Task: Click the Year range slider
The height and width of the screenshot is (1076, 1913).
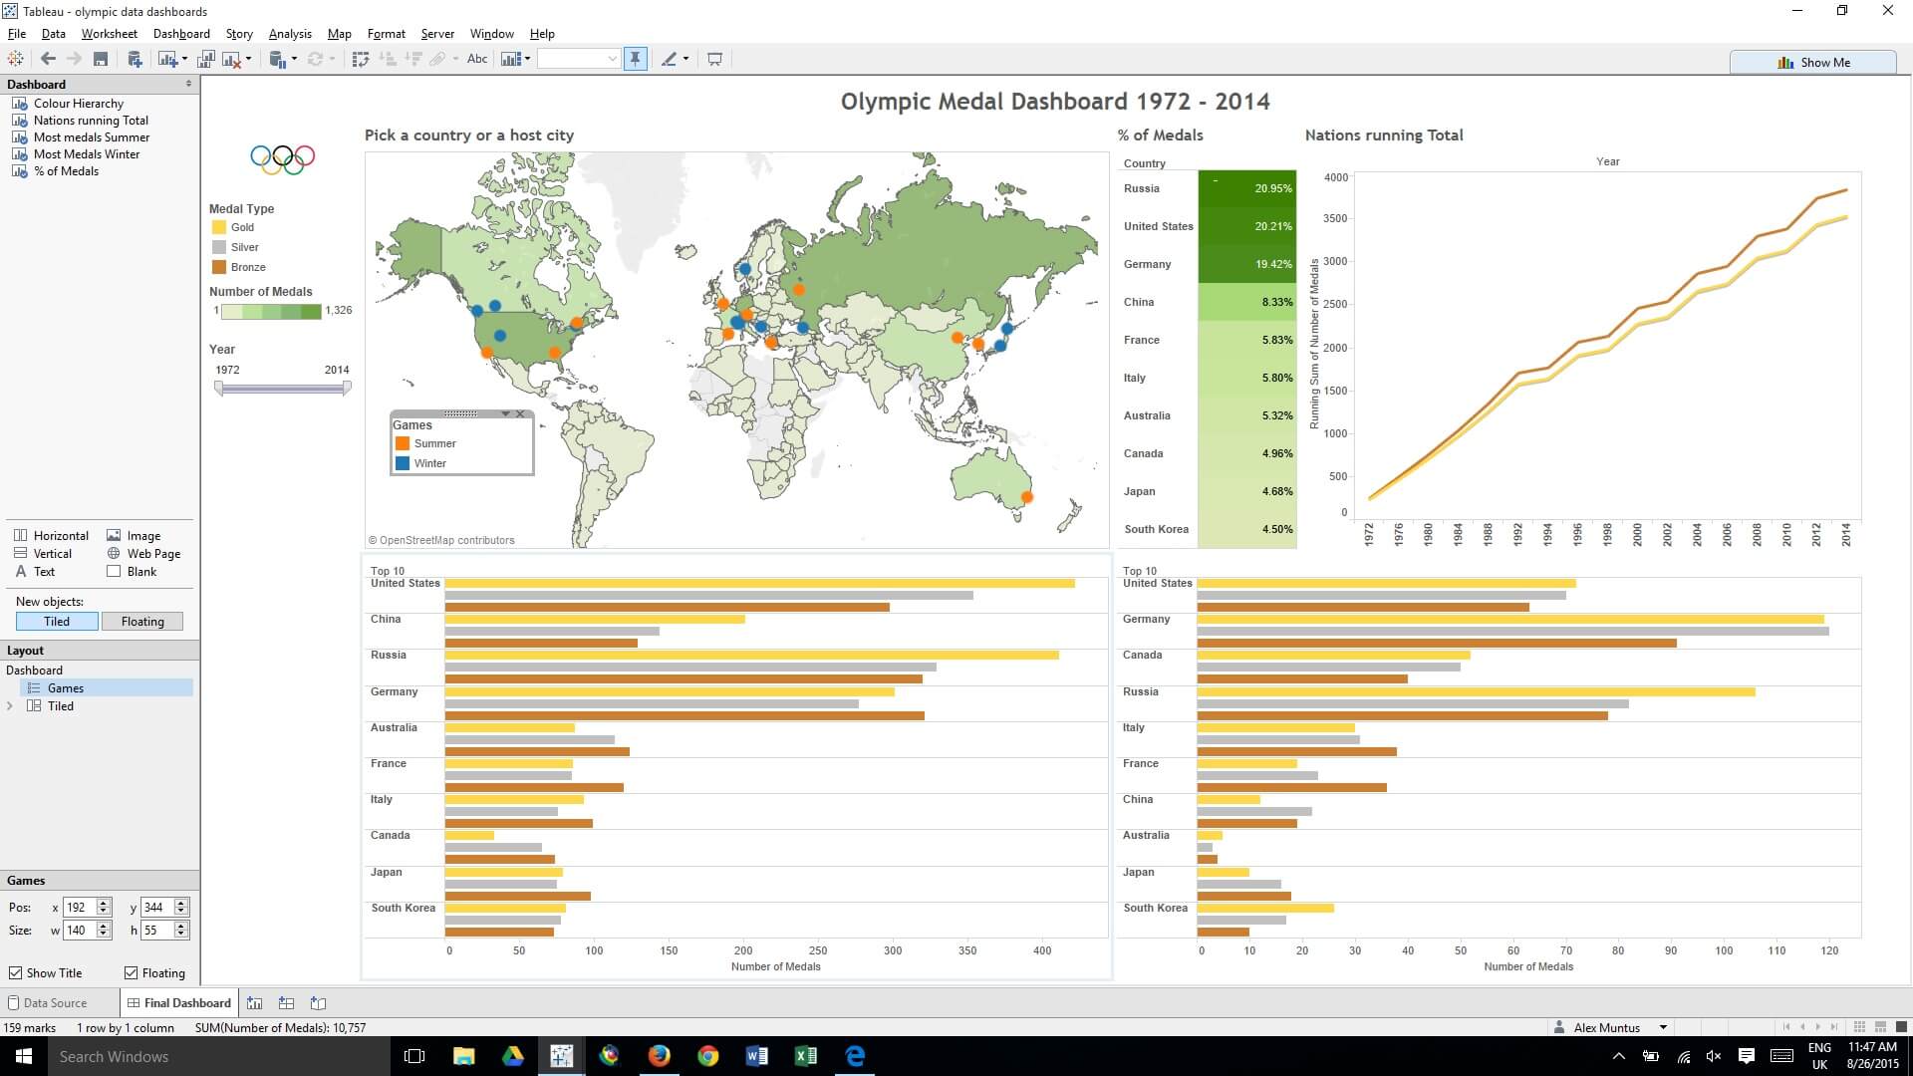Action: [282, 389]
